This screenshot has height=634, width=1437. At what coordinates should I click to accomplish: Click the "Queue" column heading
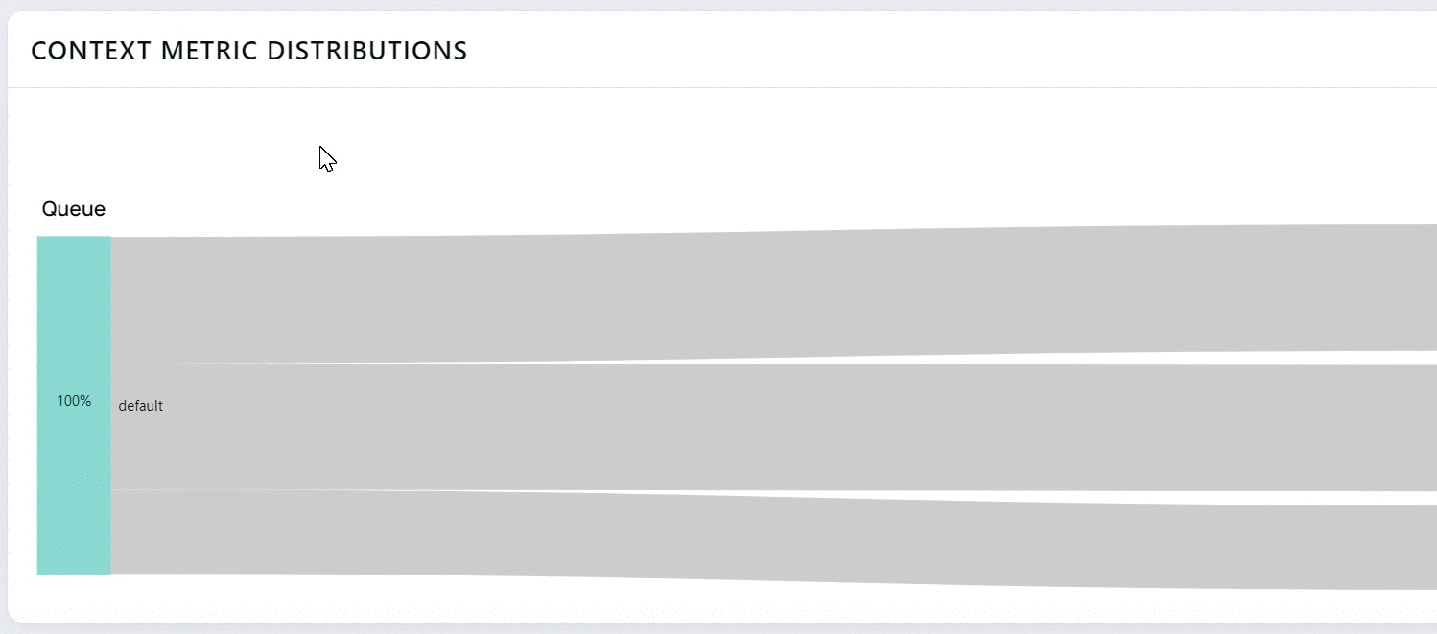tap(74, 209)
